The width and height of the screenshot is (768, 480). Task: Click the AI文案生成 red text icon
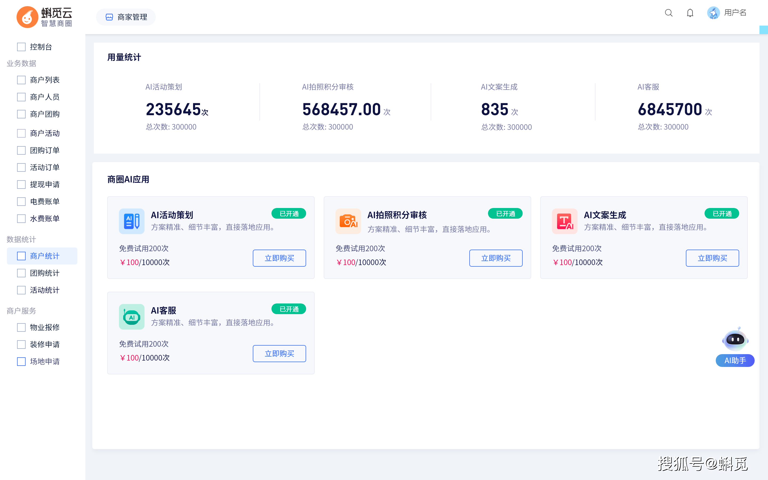(565, 221)
